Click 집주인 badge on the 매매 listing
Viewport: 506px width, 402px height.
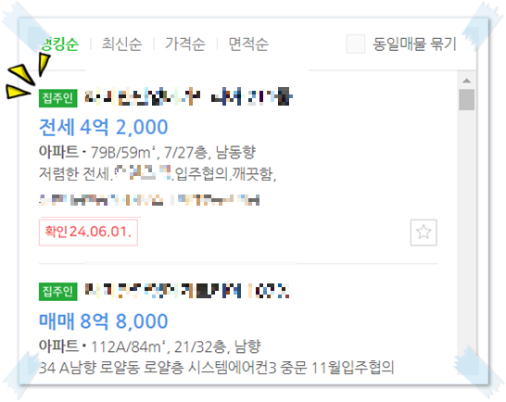point(58,292)
